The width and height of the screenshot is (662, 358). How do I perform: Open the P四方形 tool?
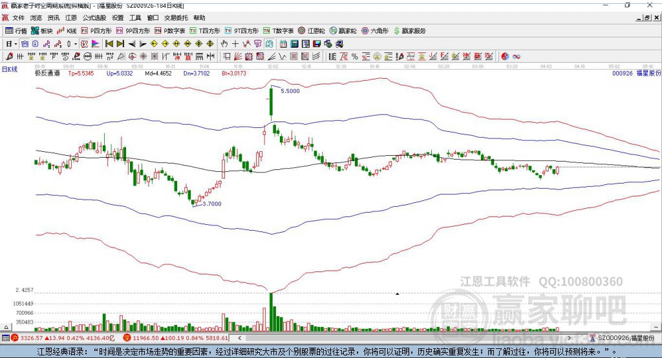point(96,31)
